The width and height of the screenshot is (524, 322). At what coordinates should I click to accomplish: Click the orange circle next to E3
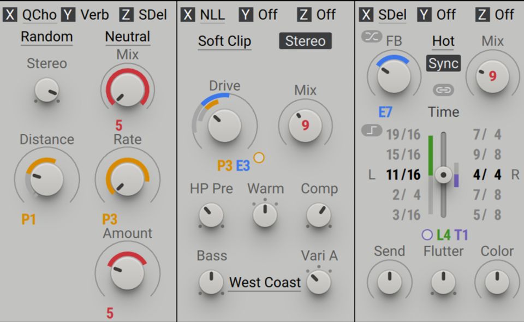point(259,158)
